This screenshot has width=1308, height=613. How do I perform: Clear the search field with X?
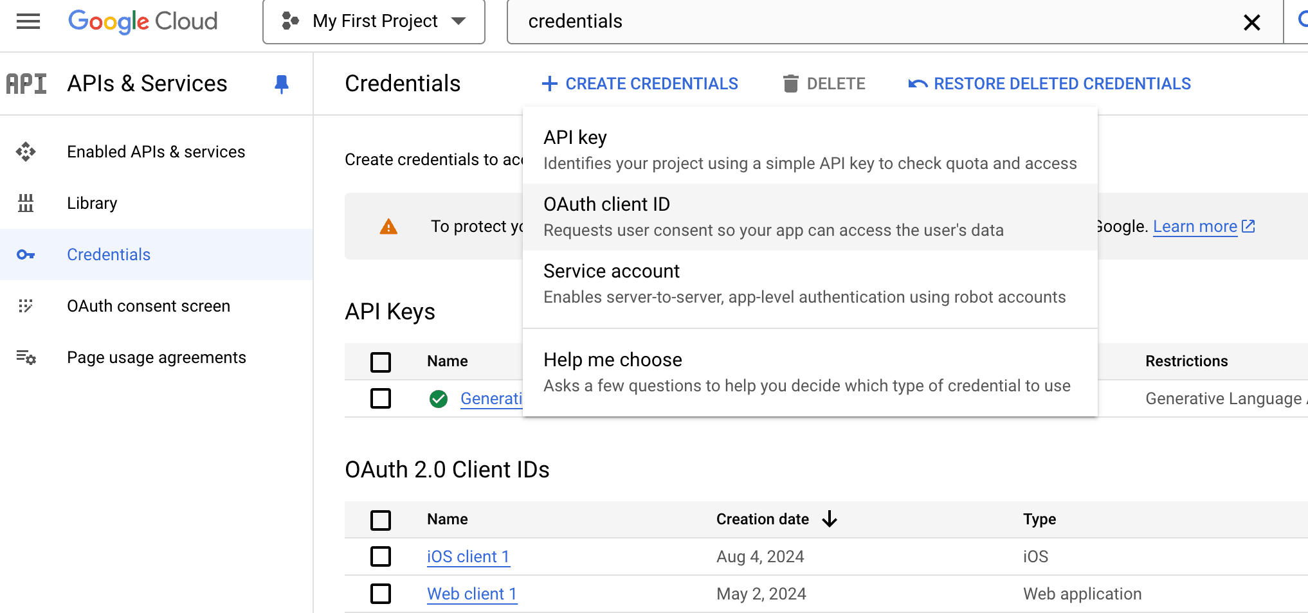coord(1251,22)
